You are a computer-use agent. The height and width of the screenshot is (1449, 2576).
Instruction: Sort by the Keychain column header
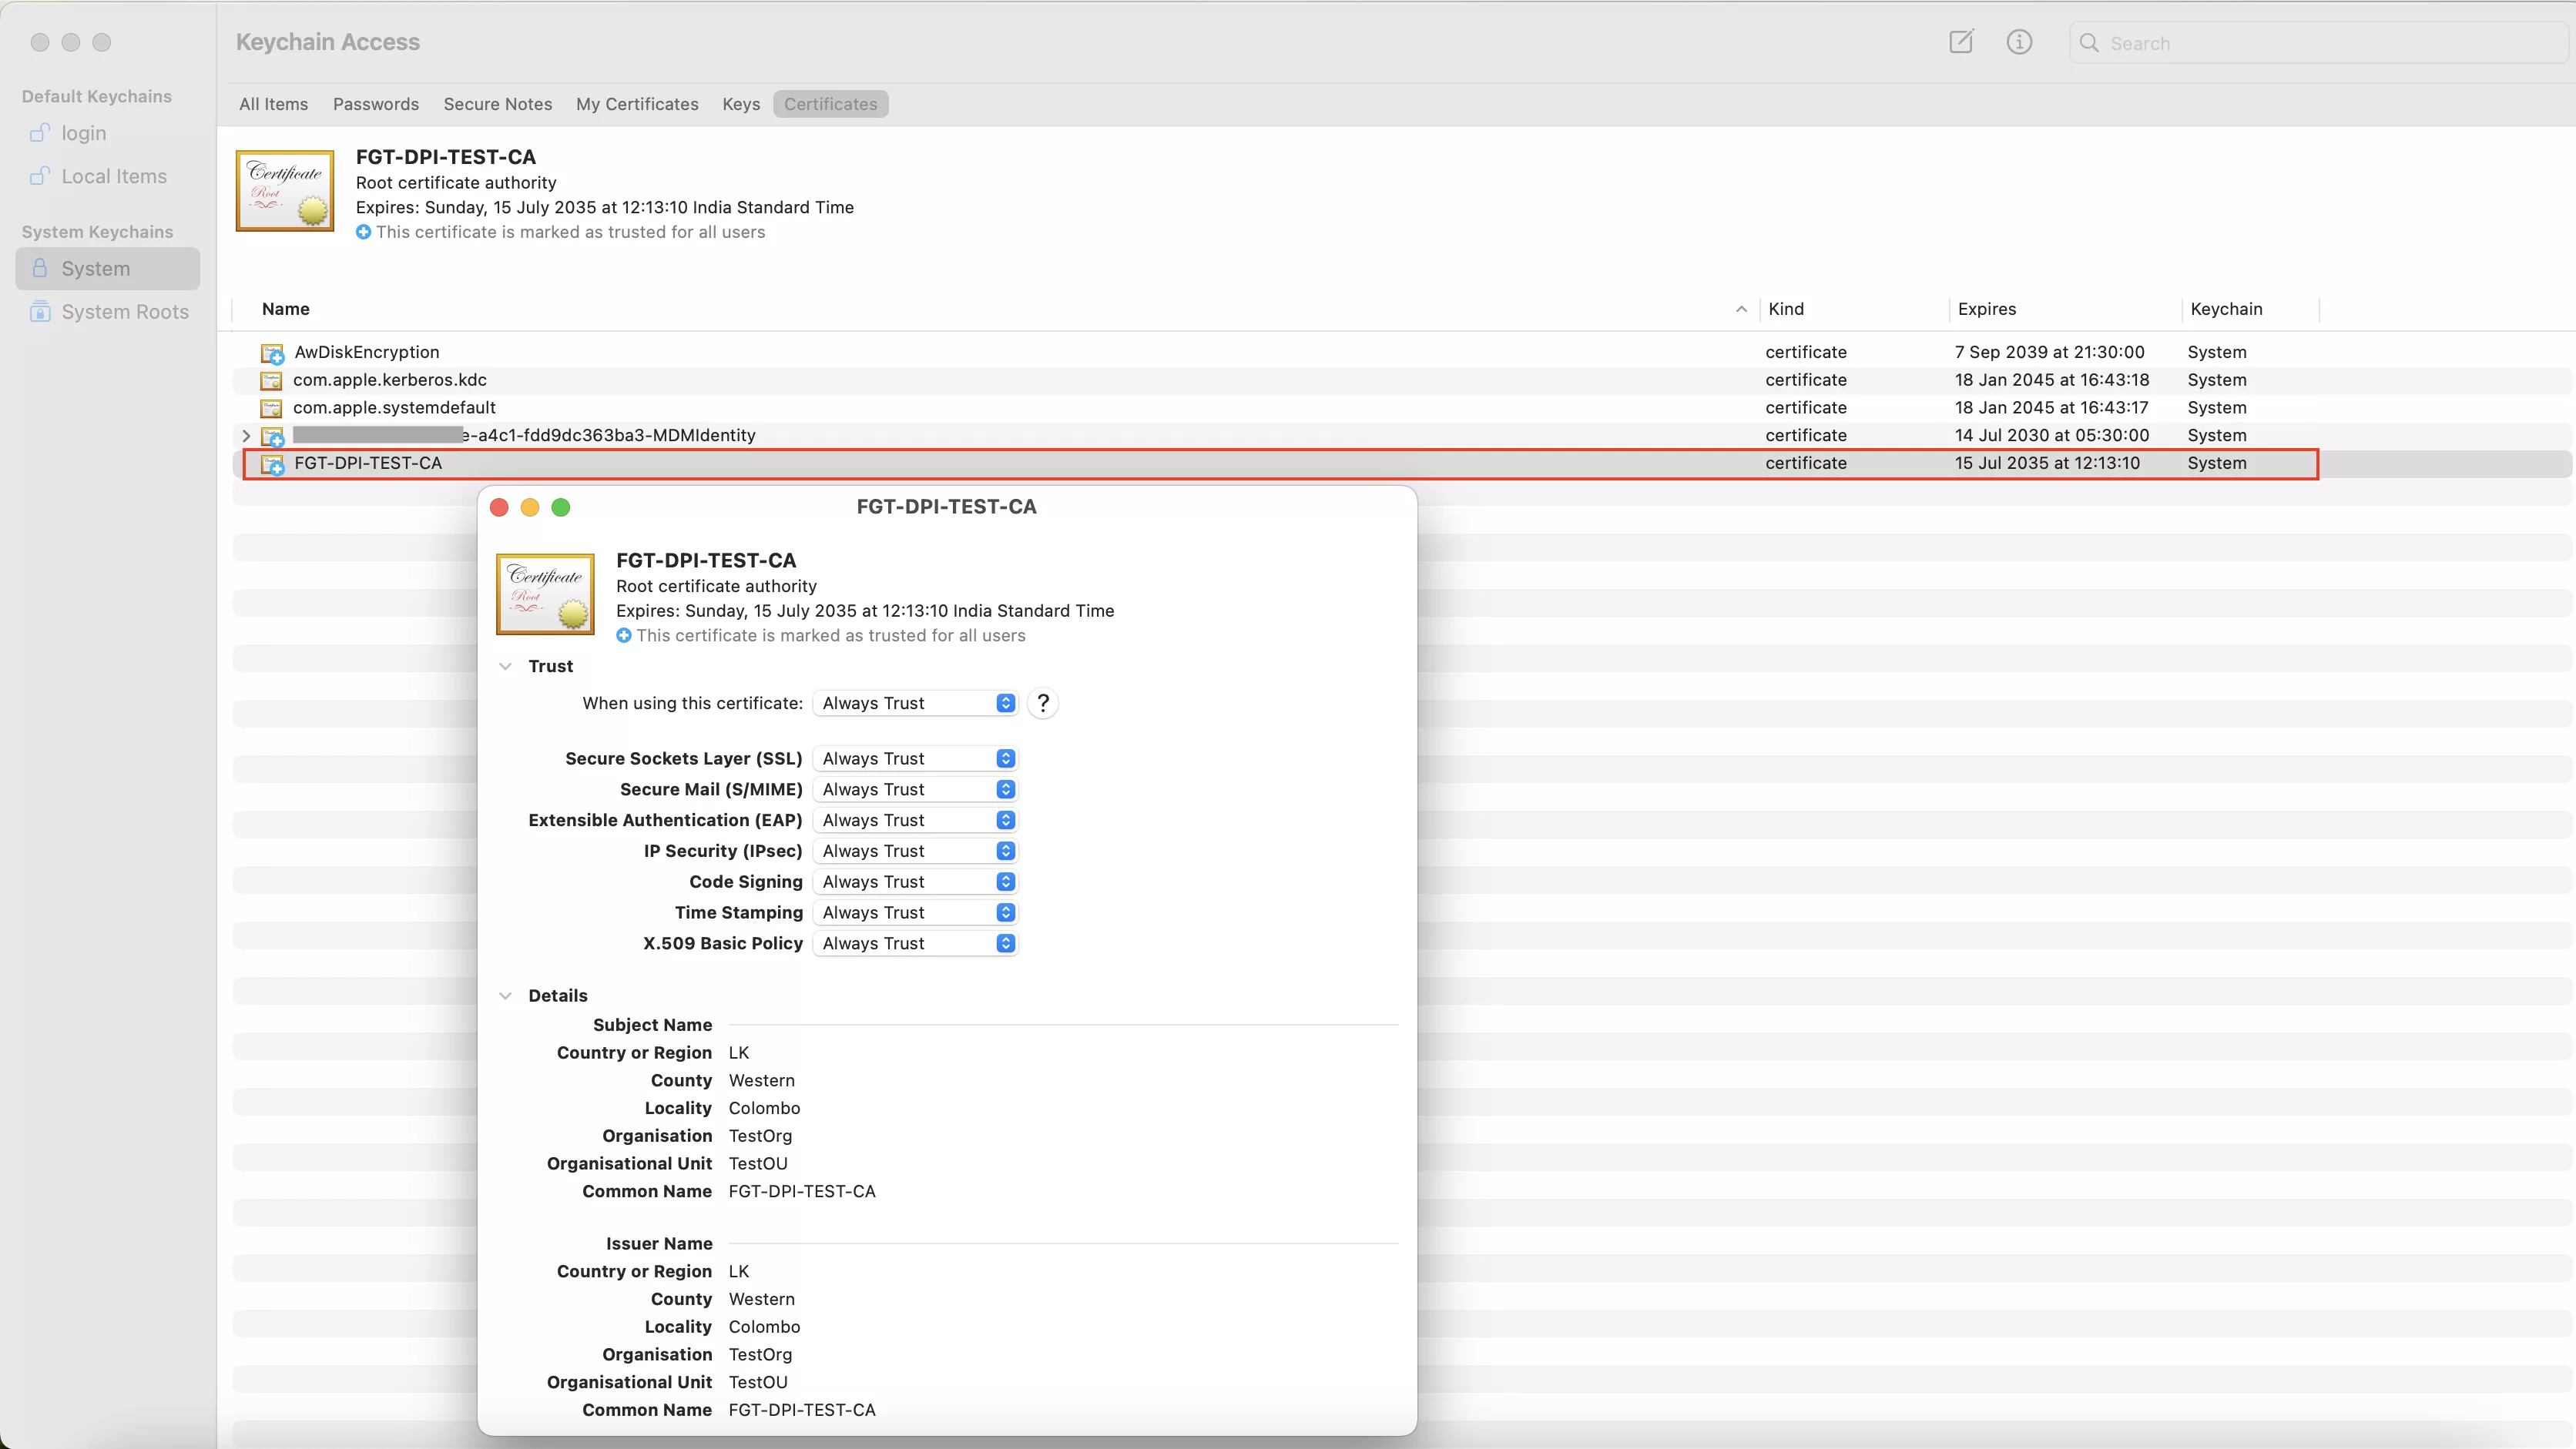click(x=2226, y=309)
